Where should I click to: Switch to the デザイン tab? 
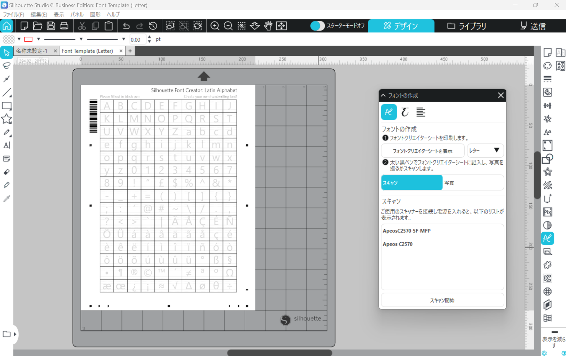click(401, 26)
